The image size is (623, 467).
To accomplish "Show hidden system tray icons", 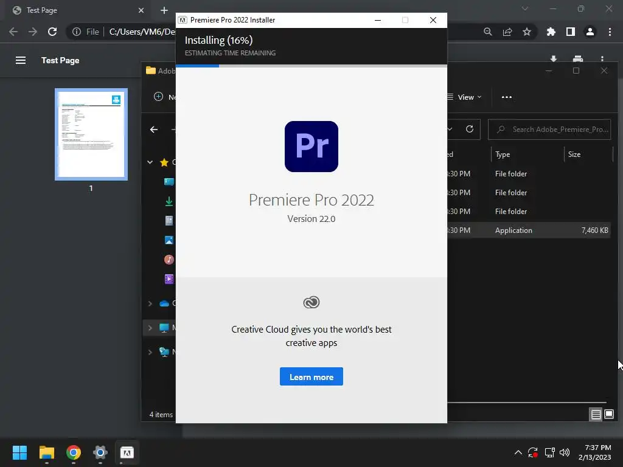I will point(518,452).
